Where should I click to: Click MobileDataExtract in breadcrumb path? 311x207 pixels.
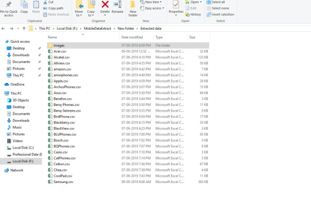pyautogui.click(x=98, y=29)
